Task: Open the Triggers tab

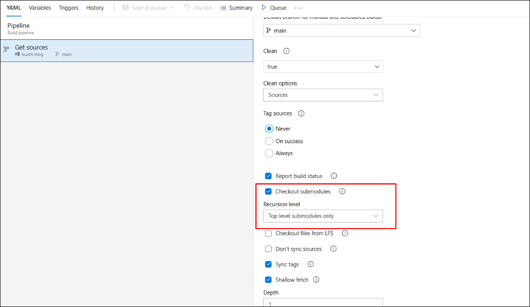Action: 68,8
